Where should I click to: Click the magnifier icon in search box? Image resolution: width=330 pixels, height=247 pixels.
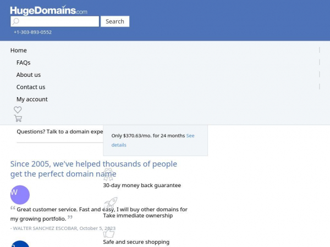[15, 21]
